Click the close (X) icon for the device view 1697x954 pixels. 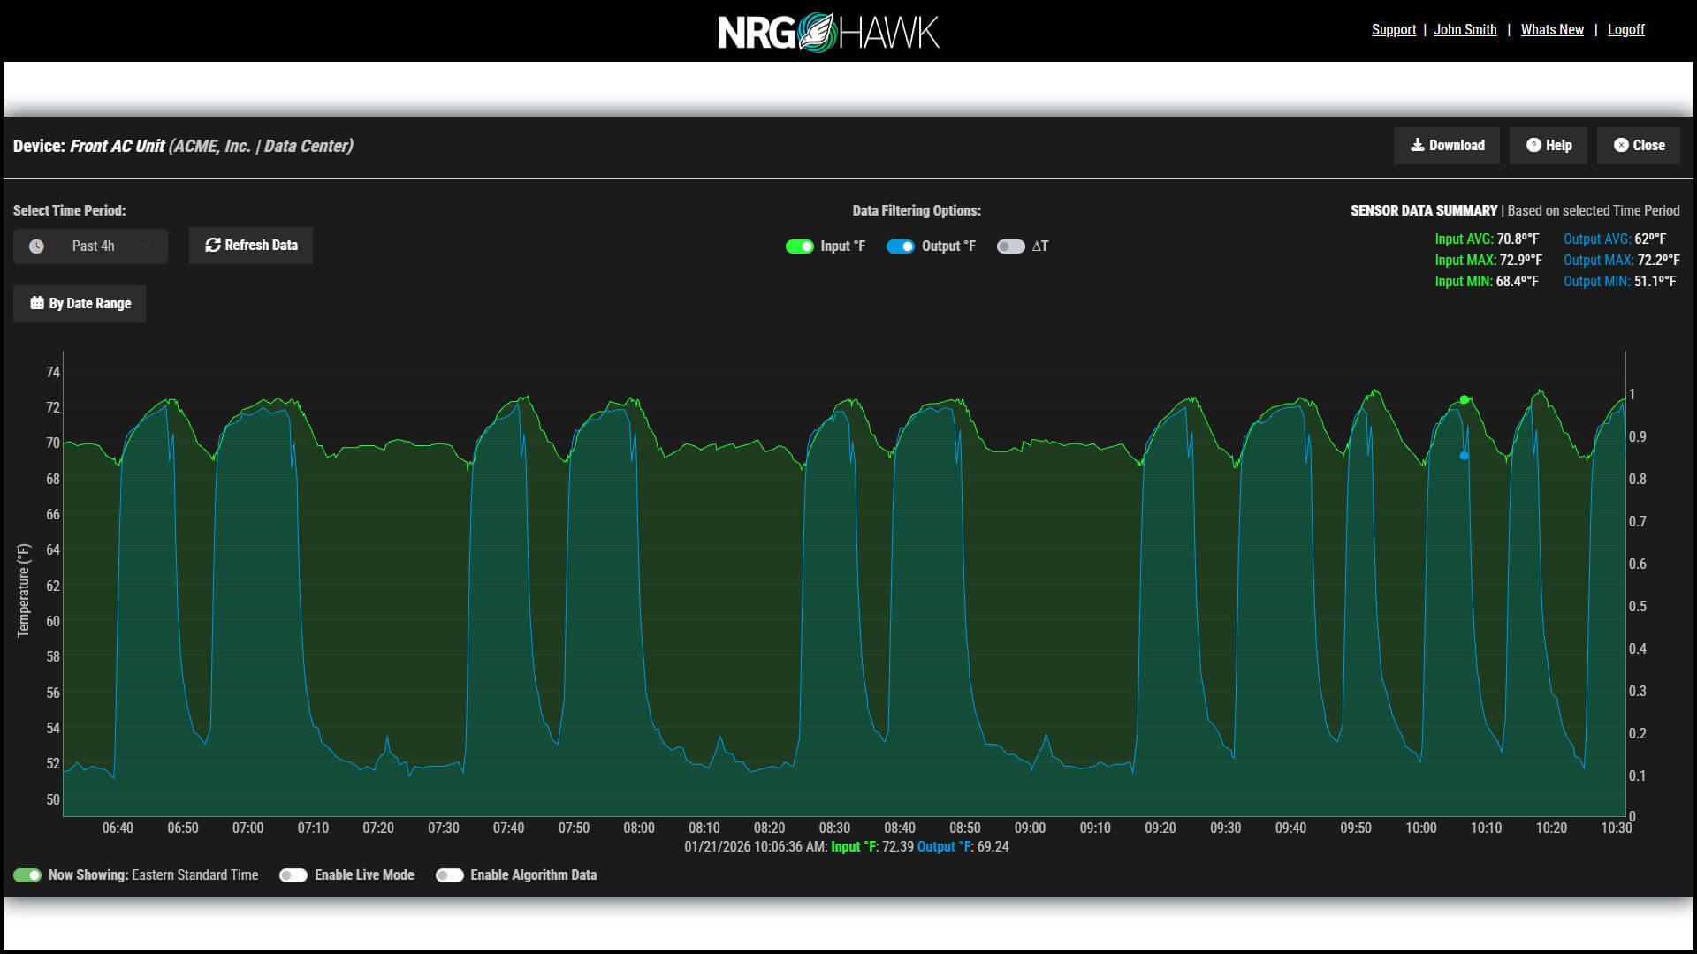click(1622, 145)
